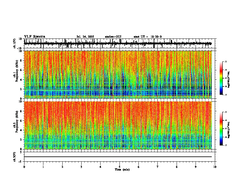Image resolution: width=242 pixels, height=187 pixels.
Task: Click the ch.1(V) waveform axis label
Action: pos(15,43)
